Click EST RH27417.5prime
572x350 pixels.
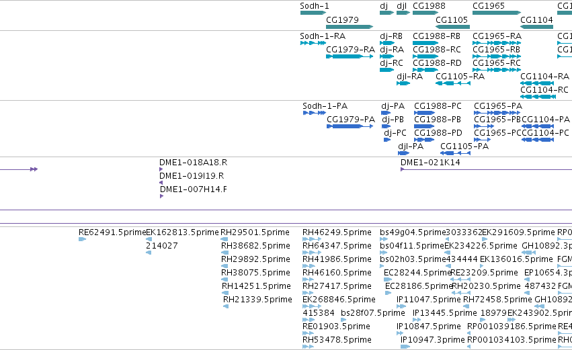pyautogui.click(x=309, y=294)
